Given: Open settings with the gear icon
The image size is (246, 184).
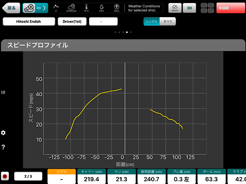Looking at the screenshot, I should click(x=3, y=132).
